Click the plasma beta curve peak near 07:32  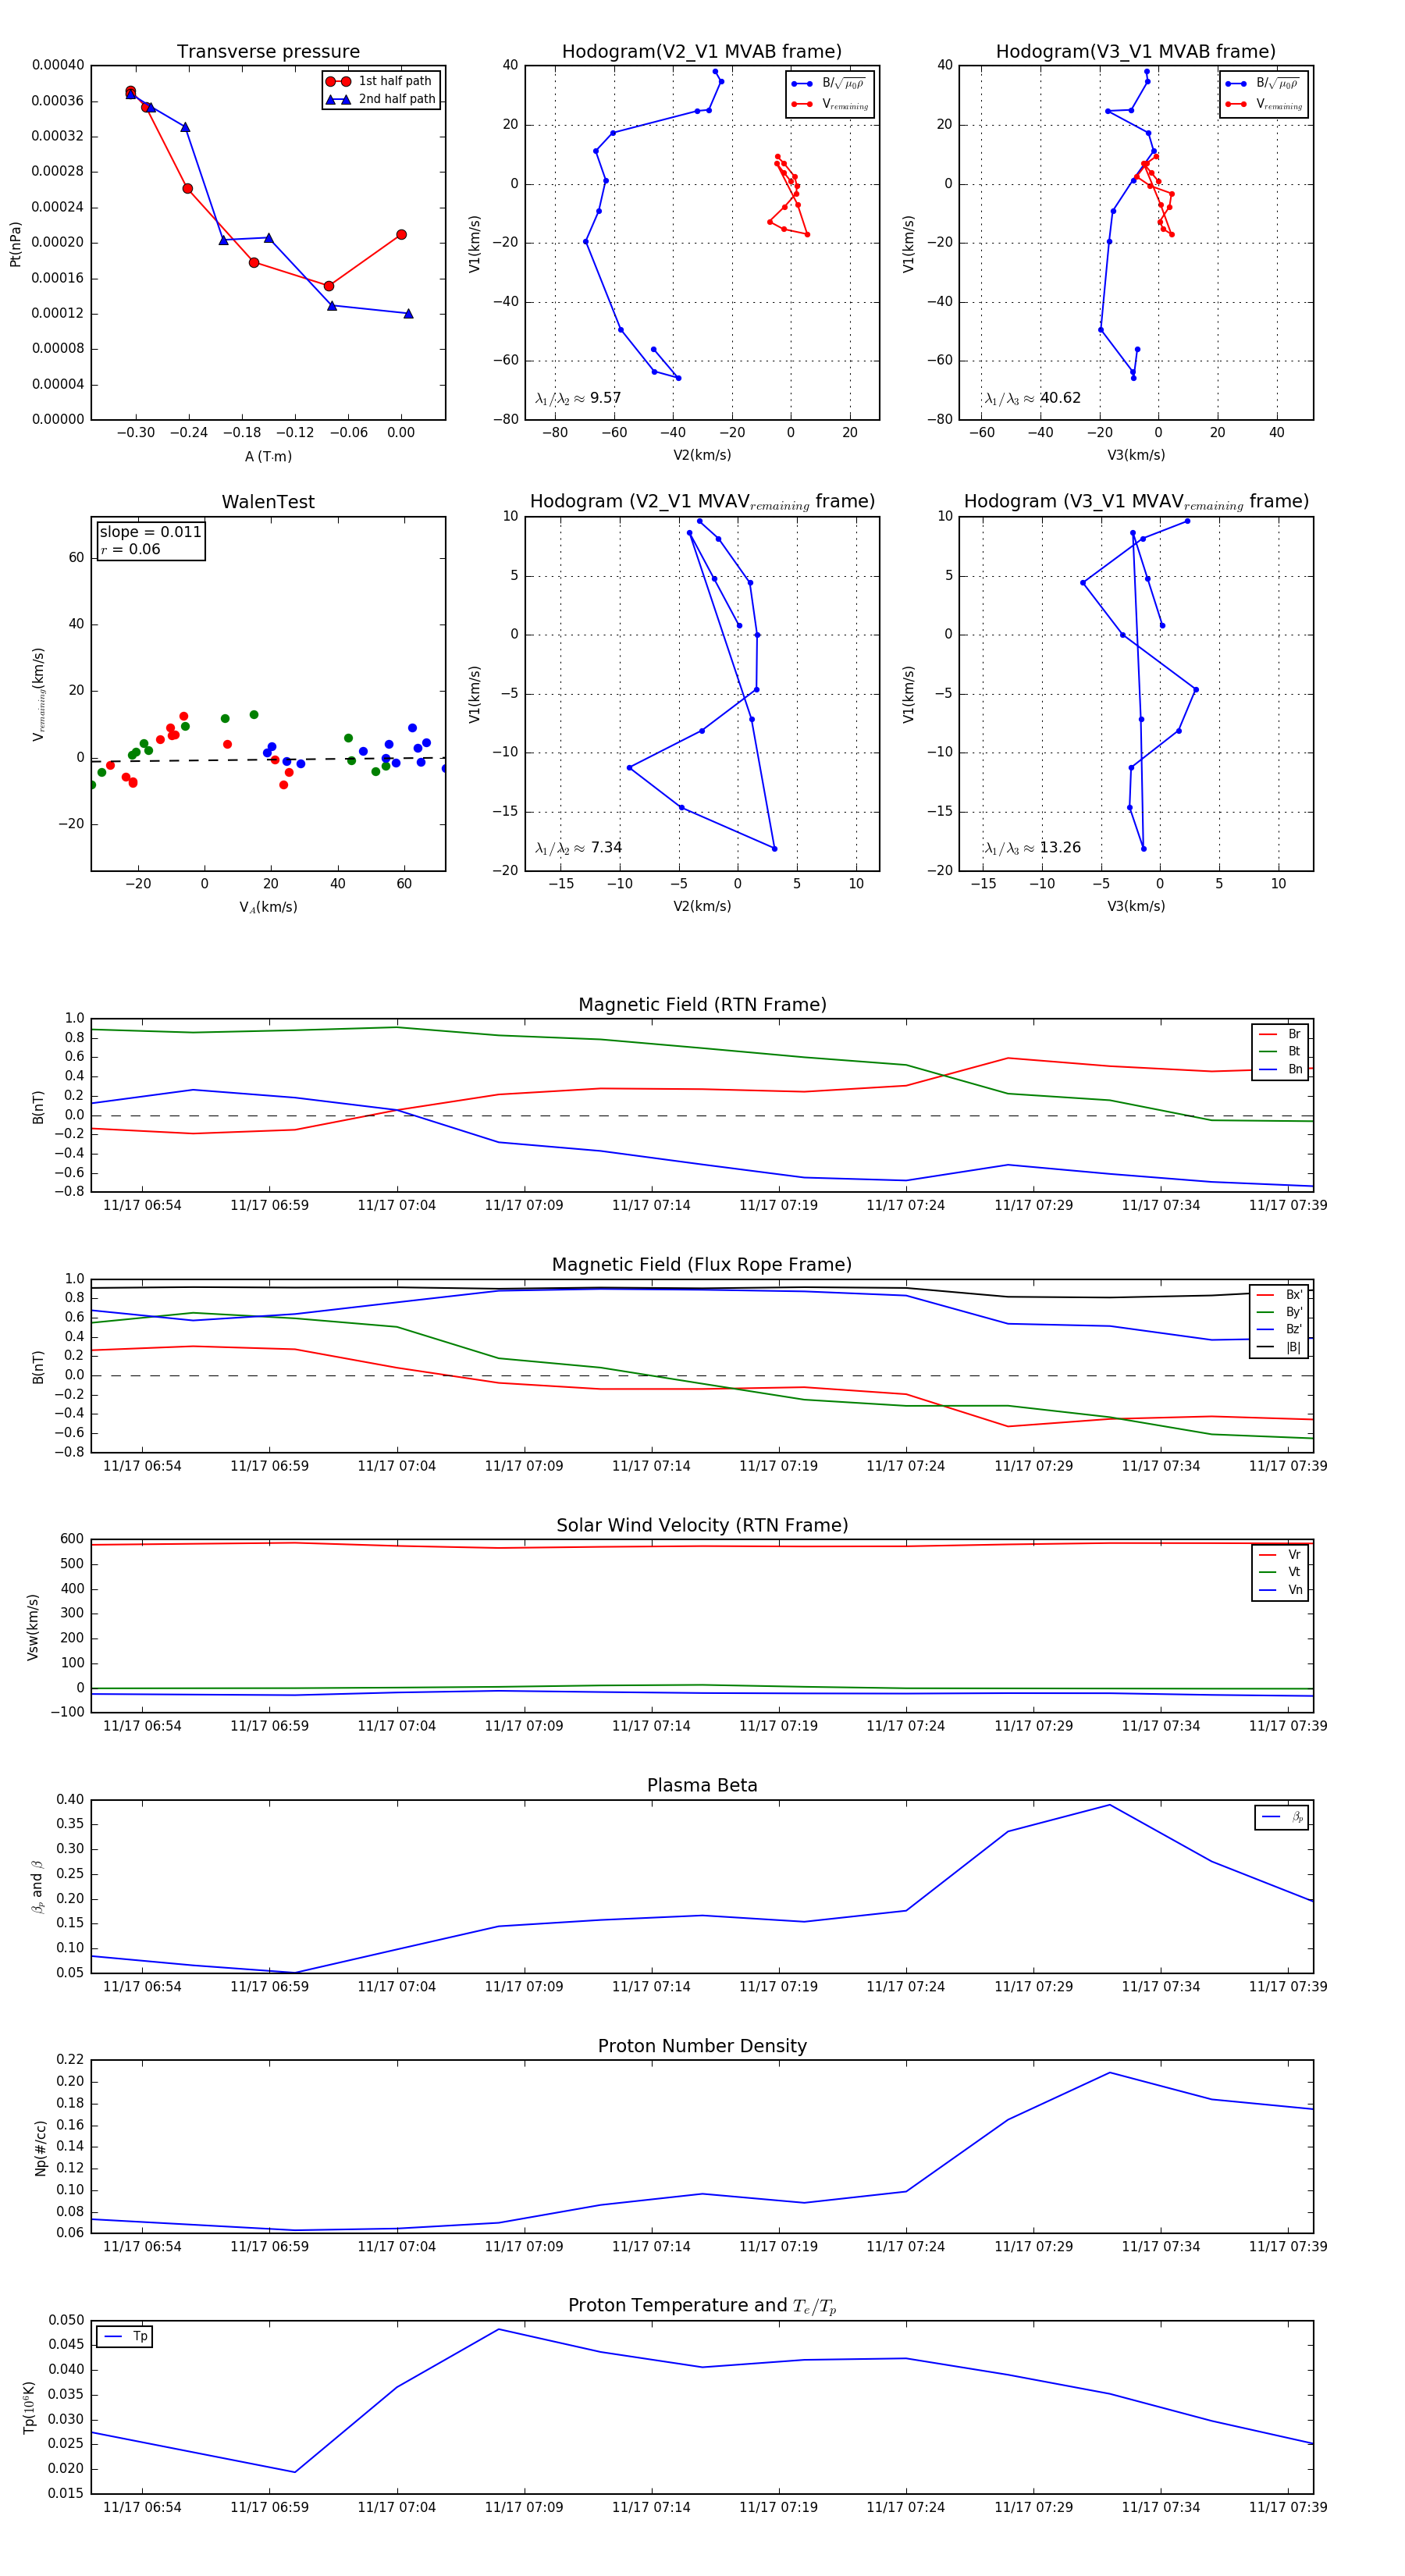[1109, 1805]
